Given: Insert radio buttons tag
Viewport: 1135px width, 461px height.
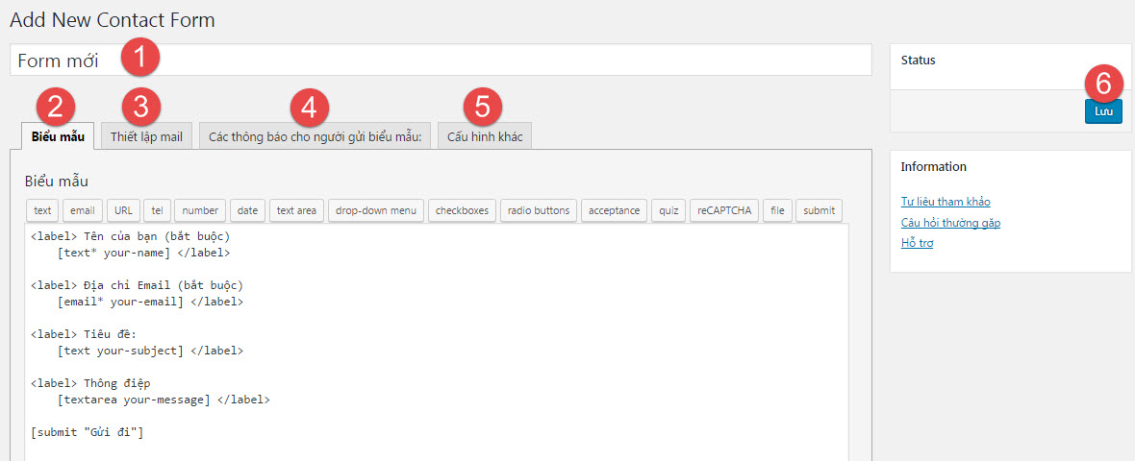Looking at the screenshot, I should click(539, 210).
